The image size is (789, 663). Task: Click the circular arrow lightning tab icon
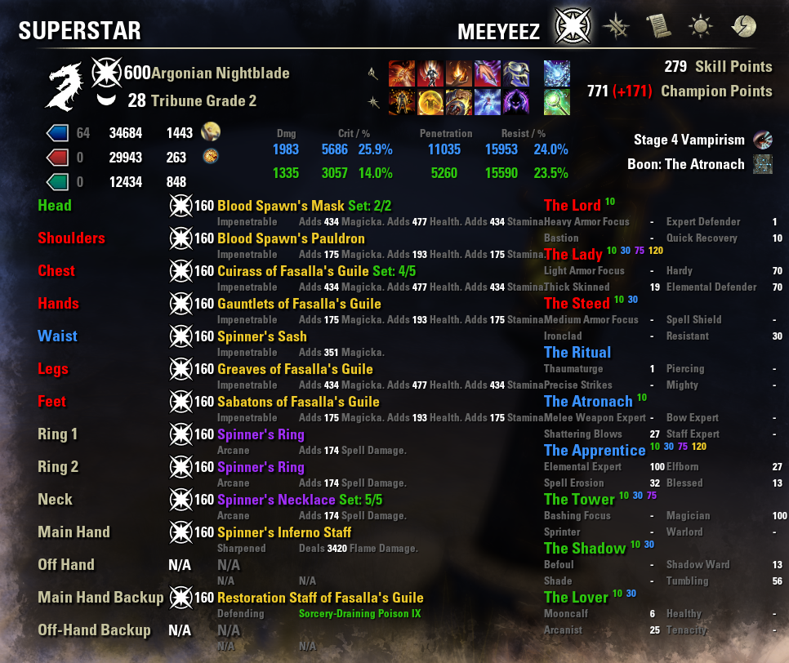tap(744, 26)
